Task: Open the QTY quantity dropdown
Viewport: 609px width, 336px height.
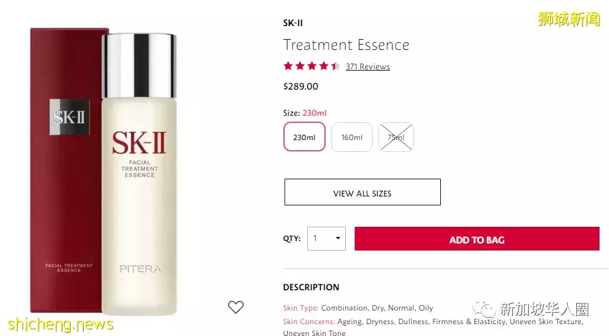Action: pos(326,239)
